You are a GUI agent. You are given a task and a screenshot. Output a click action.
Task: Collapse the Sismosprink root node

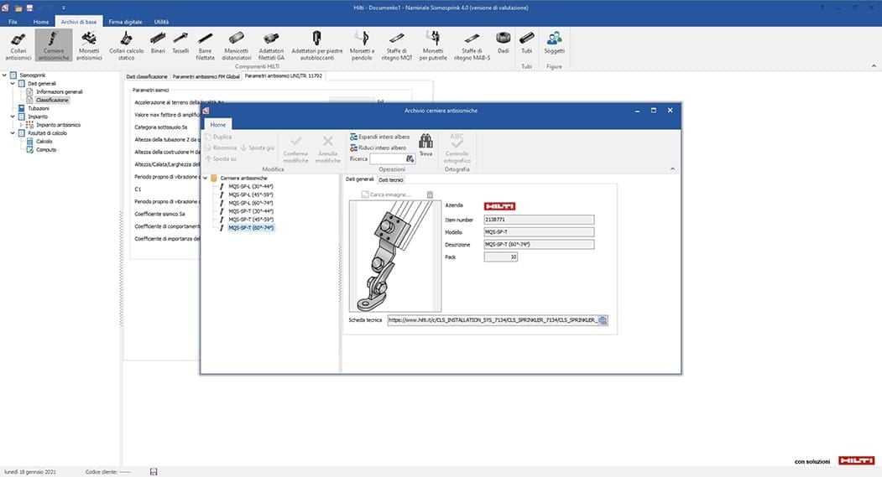click(4, 75)
